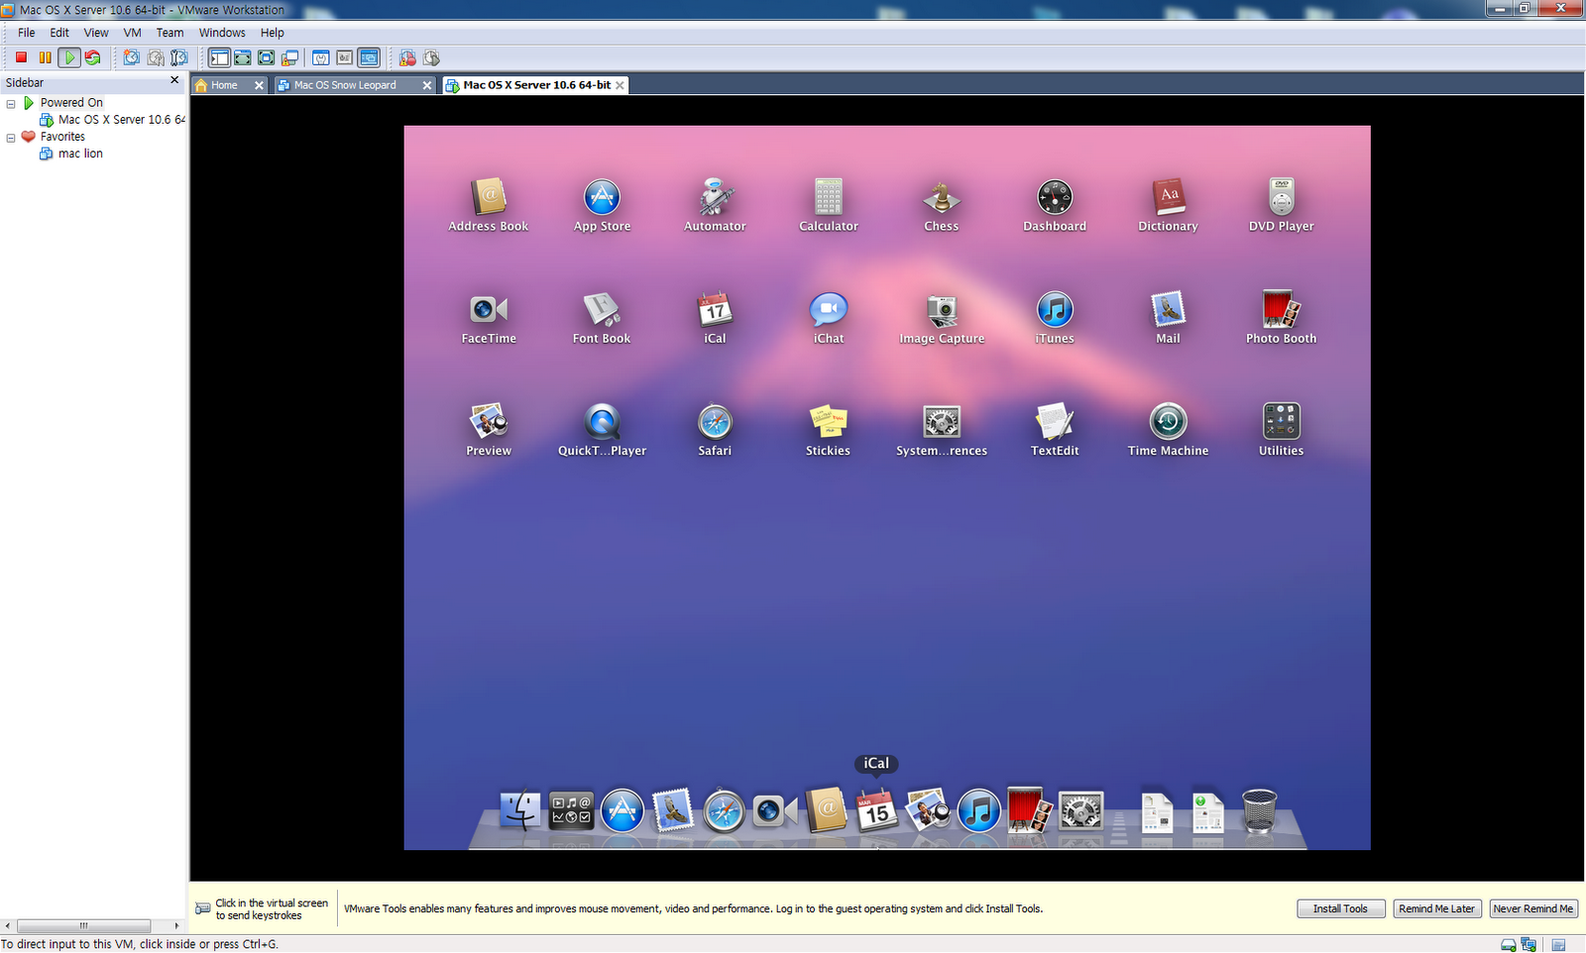Open App Store in Launchpad grid
Screen dimensions: 1586x953
tap(602, 204)
